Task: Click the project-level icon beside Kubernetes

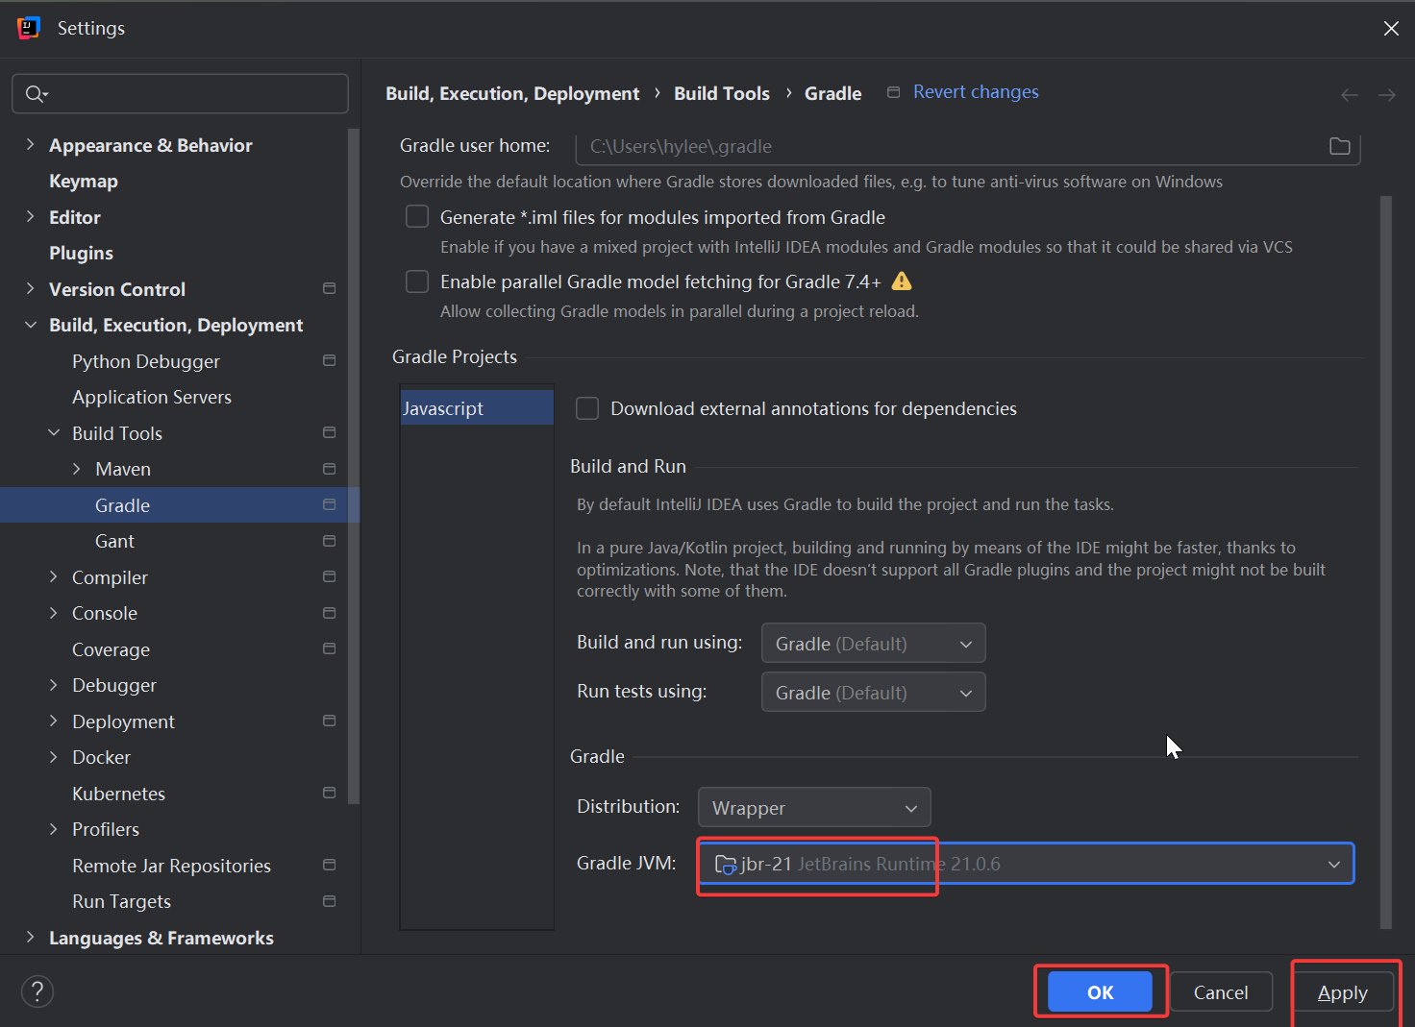Action: point(329,794)
